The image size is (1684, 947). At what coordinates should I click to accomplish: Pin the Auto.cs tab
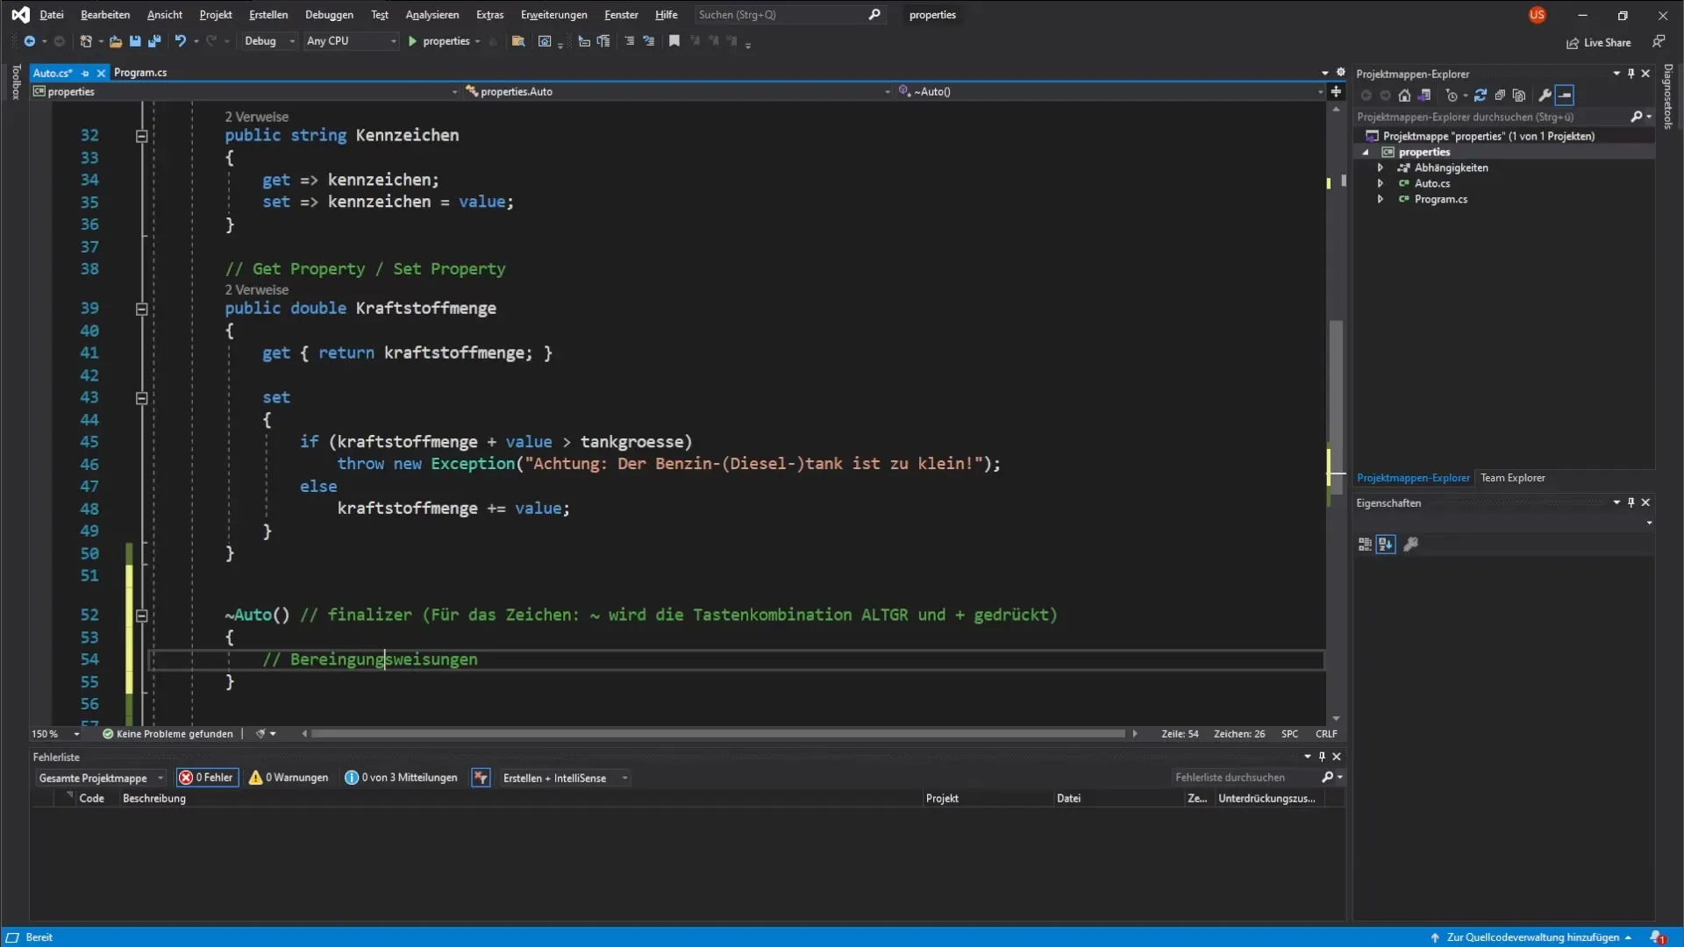(85, 73)
